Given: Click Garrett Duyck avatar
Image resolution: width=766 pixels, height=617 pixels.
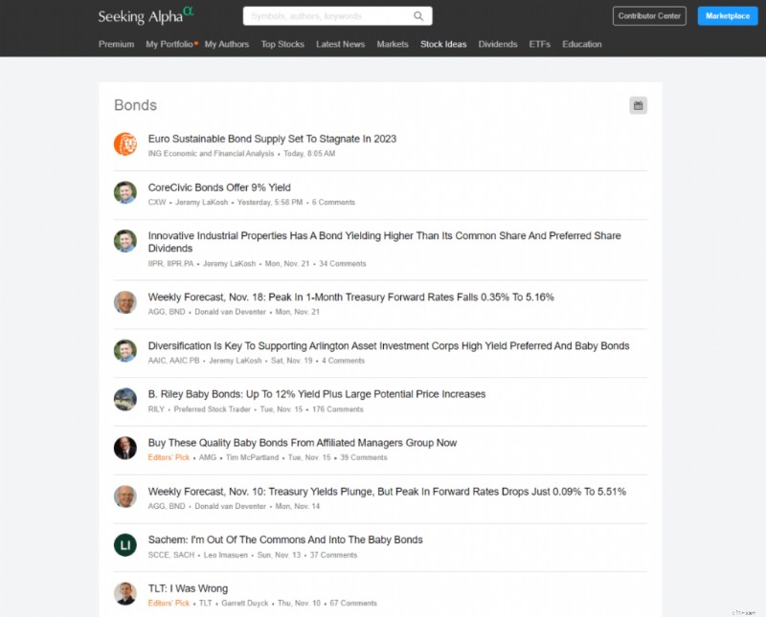Looking at the screenshot, I should click(125, 594).
